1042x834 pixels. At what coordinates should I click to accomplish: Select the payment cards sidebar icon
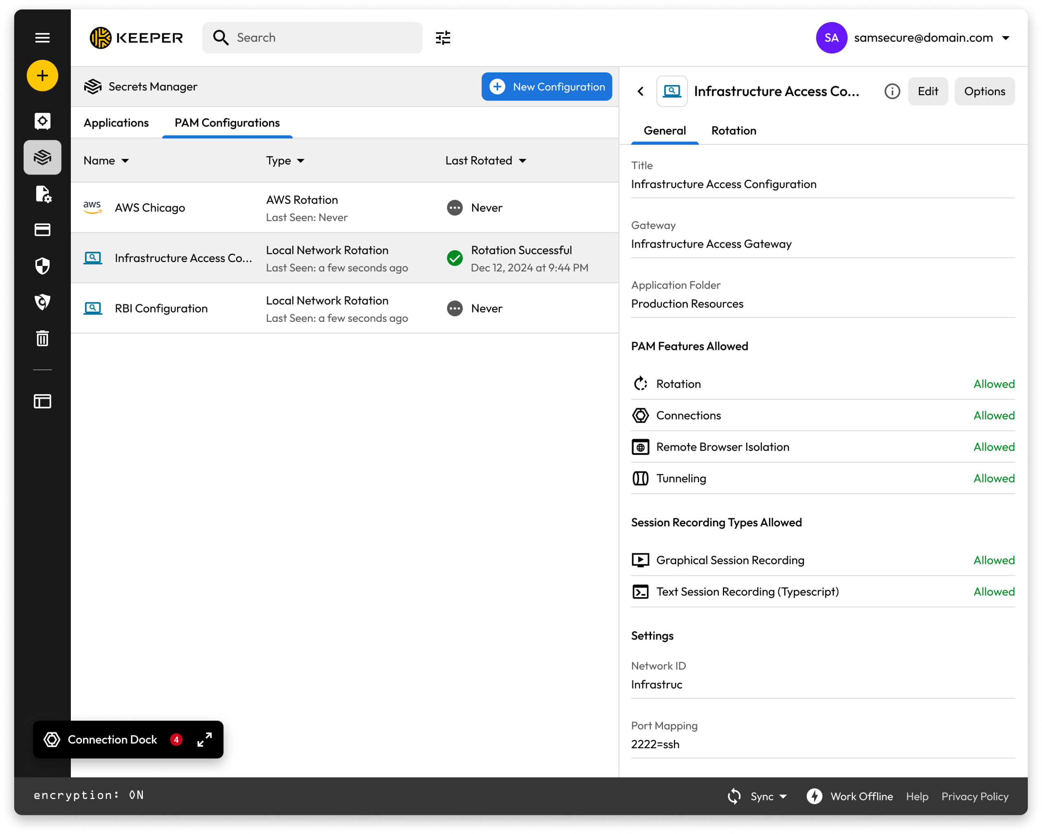pyautogui.click(x=42, y=229)
